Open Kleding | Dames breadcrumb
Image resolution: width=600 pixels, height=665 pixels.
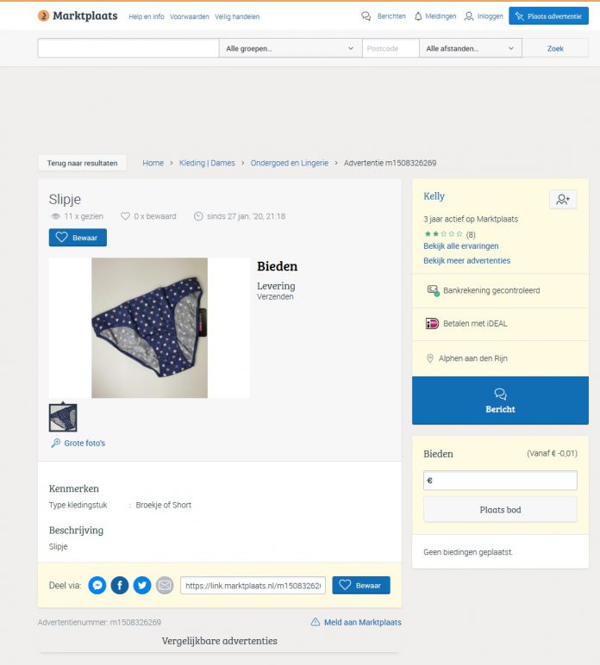point(207,163)
